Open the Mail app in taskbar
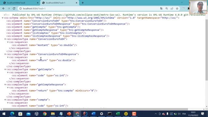Image resolution: width=208 pixels, height=117 pixels. tap(28, 114)
